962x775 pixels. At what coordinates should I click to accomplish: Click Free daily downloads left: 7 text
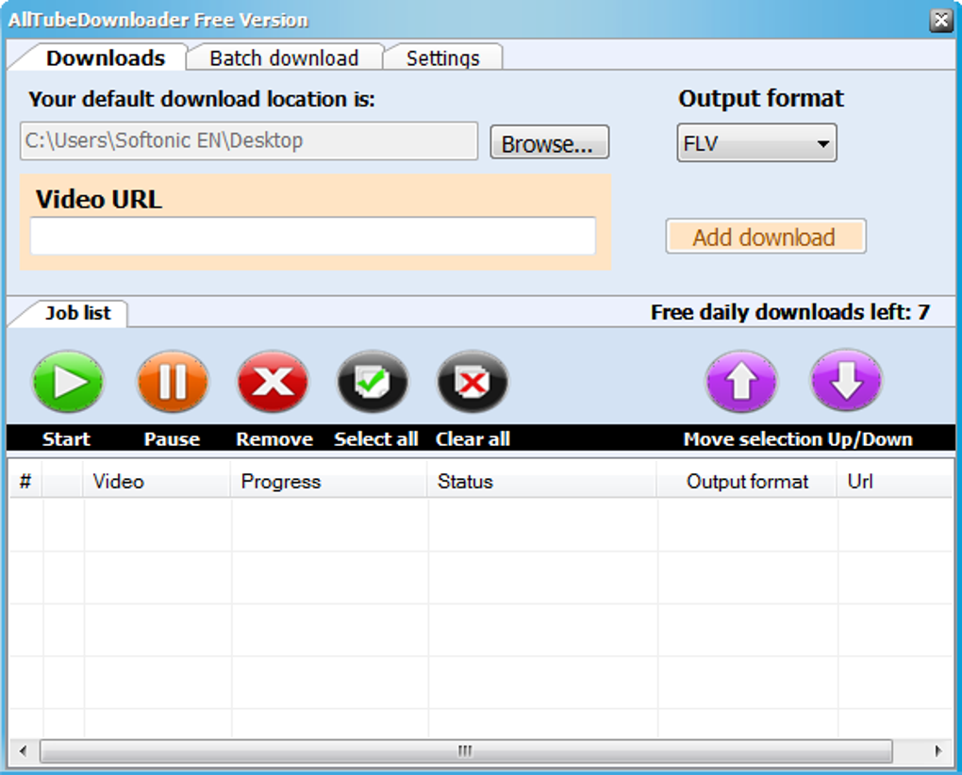[x=790, y=312]
